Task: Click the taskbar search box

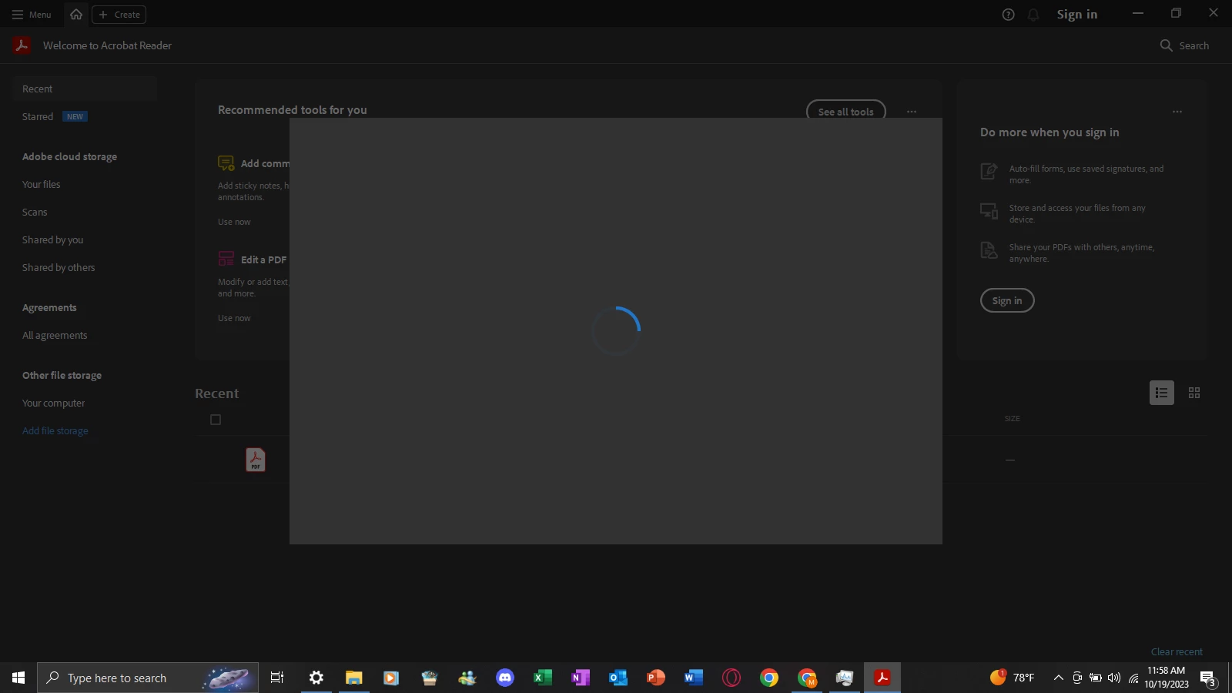Action: click(148, 678)
